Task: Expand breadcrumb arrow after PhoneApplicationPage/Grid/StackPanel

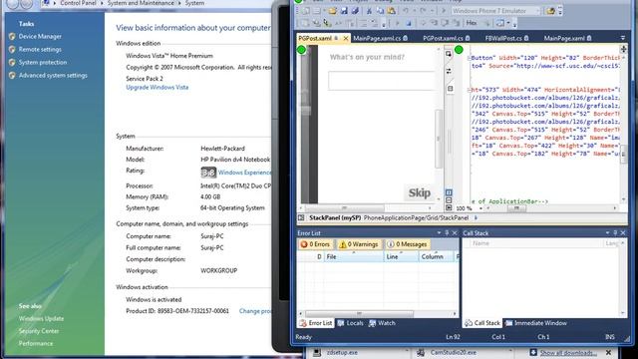Action: coord(476,218)
